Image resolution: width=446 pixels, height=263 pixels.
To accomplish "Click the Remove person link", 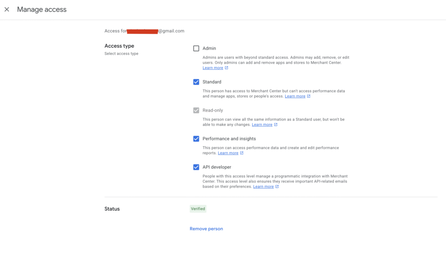I will point(206,229).
